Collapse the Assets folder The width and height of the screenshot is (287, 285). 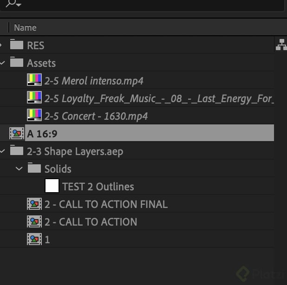[2, 63]
